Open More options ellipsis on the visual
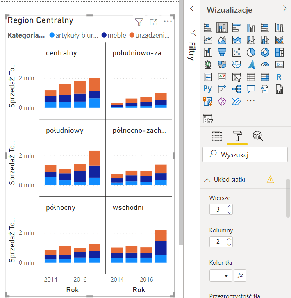291x298 pixels. click(168, 21)
